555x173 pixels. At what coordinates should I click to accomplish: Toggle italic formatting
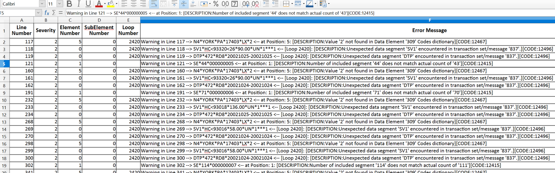[x=79, y=4]
